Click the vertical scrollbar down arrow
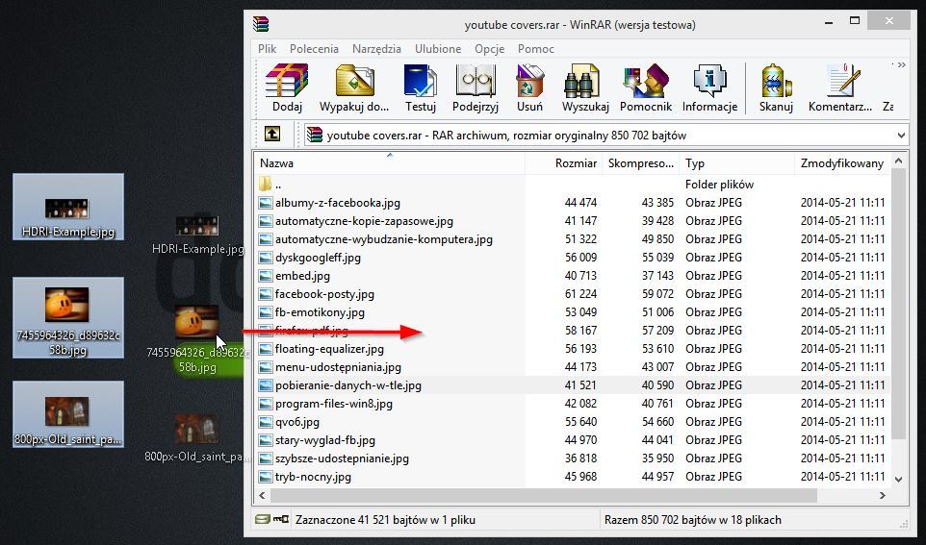The image size is (926, 545). click(x=899, y=480)
